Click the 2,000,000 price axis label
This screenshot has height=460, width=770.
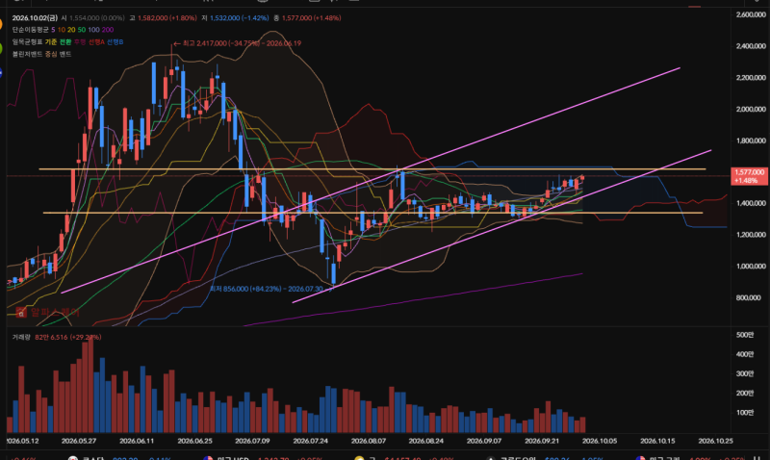pyautogui.click(x=751, y=109)
